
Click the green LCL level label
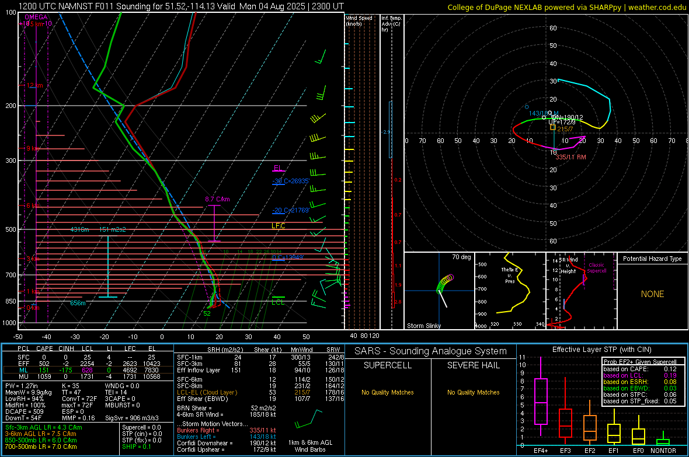click(278, 302)
